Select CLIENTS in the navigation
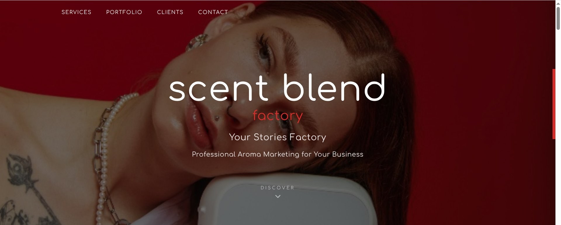561x225 pixels. pyautogui.click(x=170, y=12)
